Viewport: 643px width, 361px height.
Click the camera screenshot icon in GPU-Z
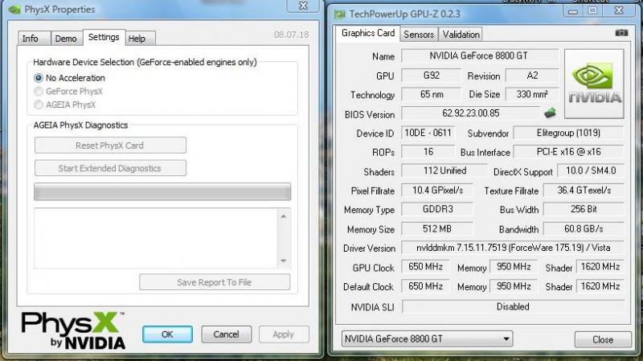621,32
